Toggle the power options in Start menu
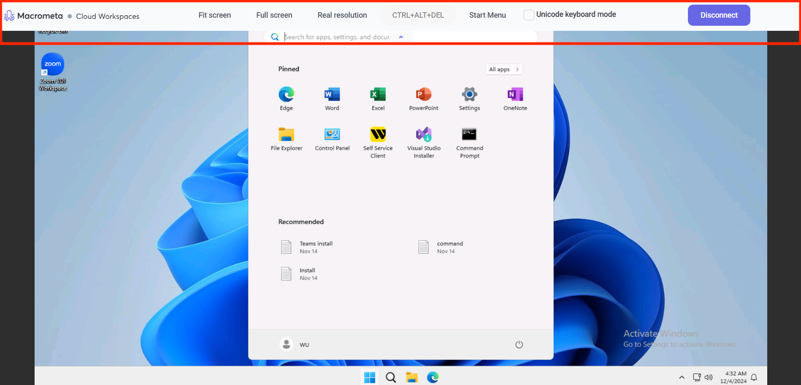801x385 pixels. coord(519,344)
